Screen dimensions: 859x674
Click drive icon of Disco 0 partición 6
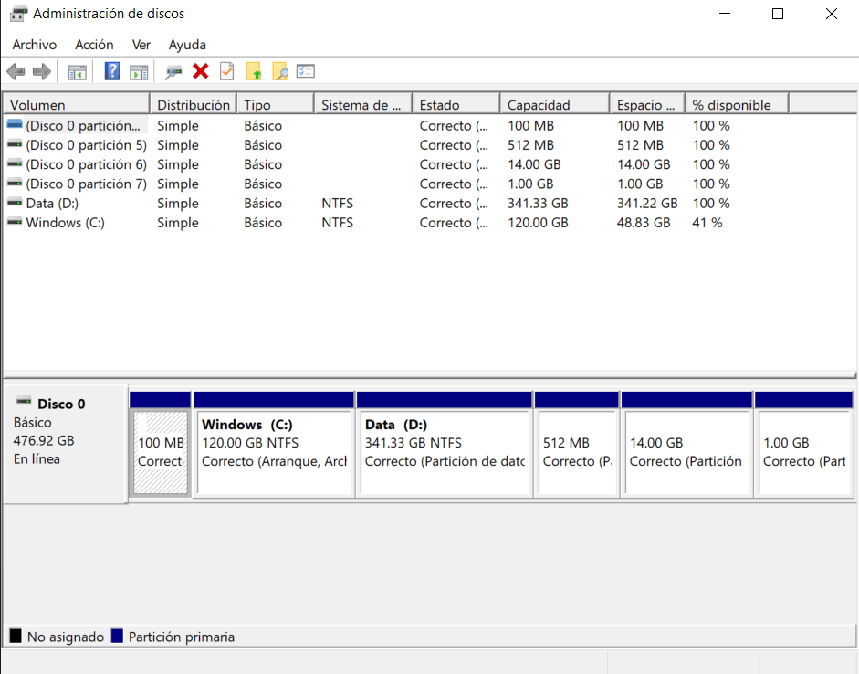pyautogui.click(x=15, y=163)
